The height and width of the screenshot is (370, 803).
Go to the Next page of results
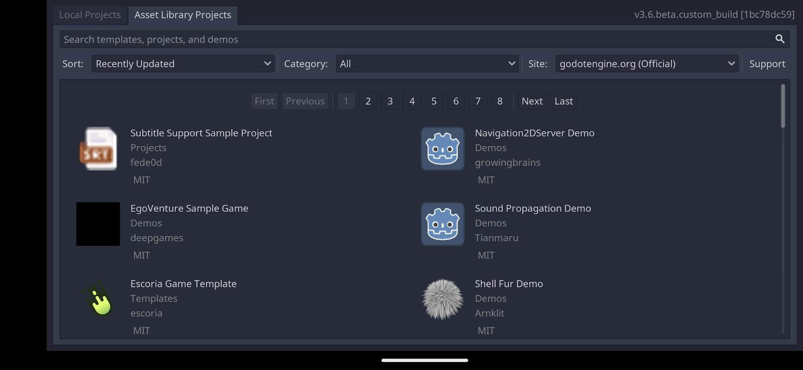point(532,101)
